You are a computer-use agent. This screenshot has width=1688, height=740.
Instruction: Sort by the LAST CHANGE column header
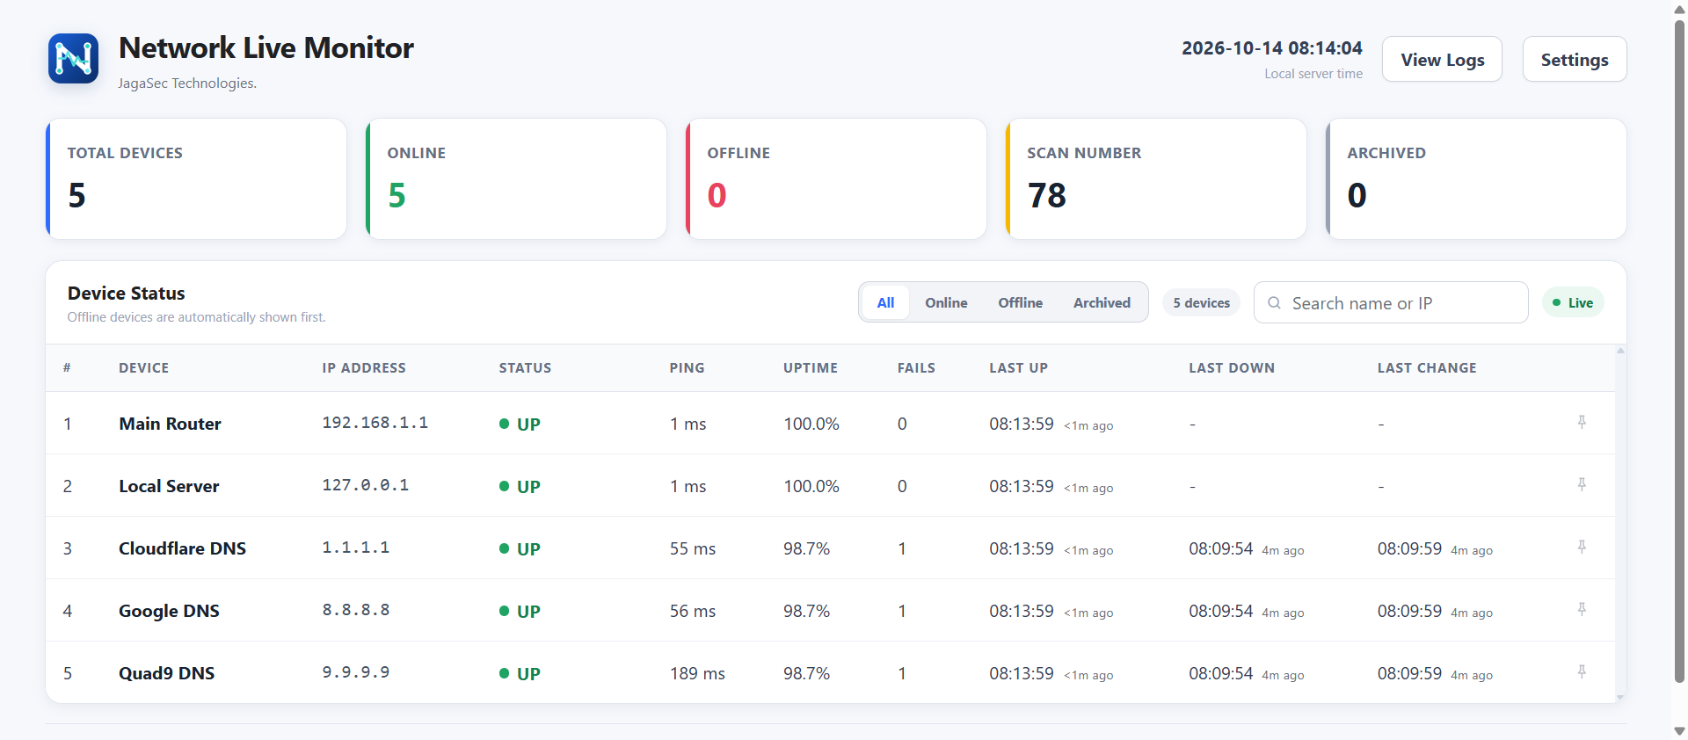coord(1427,368)
